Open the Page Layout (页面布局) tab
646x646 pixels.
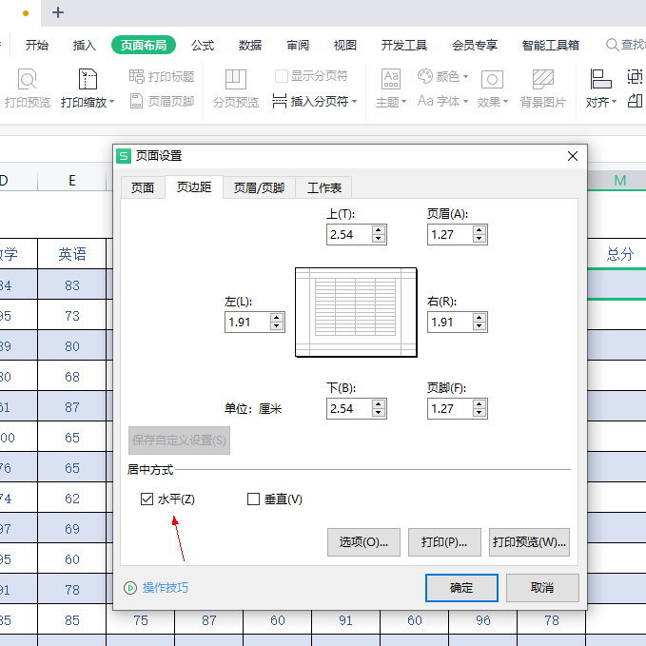144,45
